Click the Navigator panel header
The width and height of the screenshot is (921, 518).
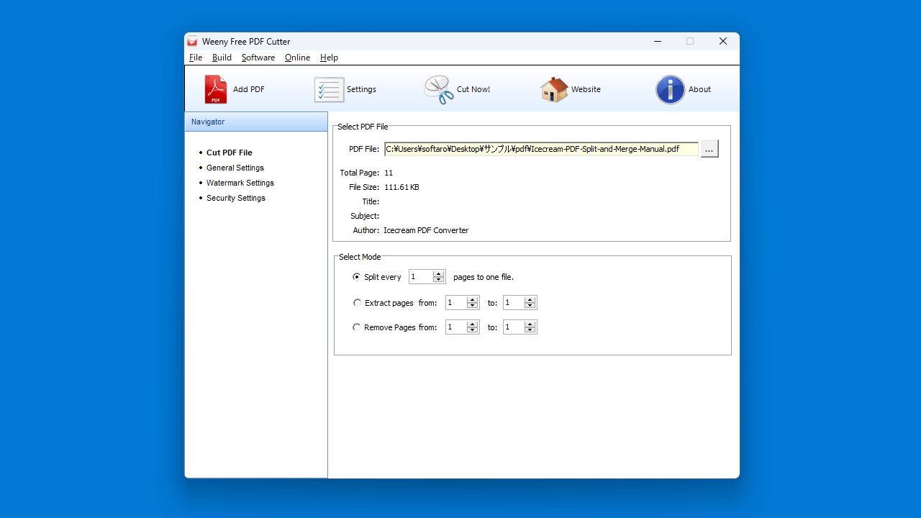[256, 122]
